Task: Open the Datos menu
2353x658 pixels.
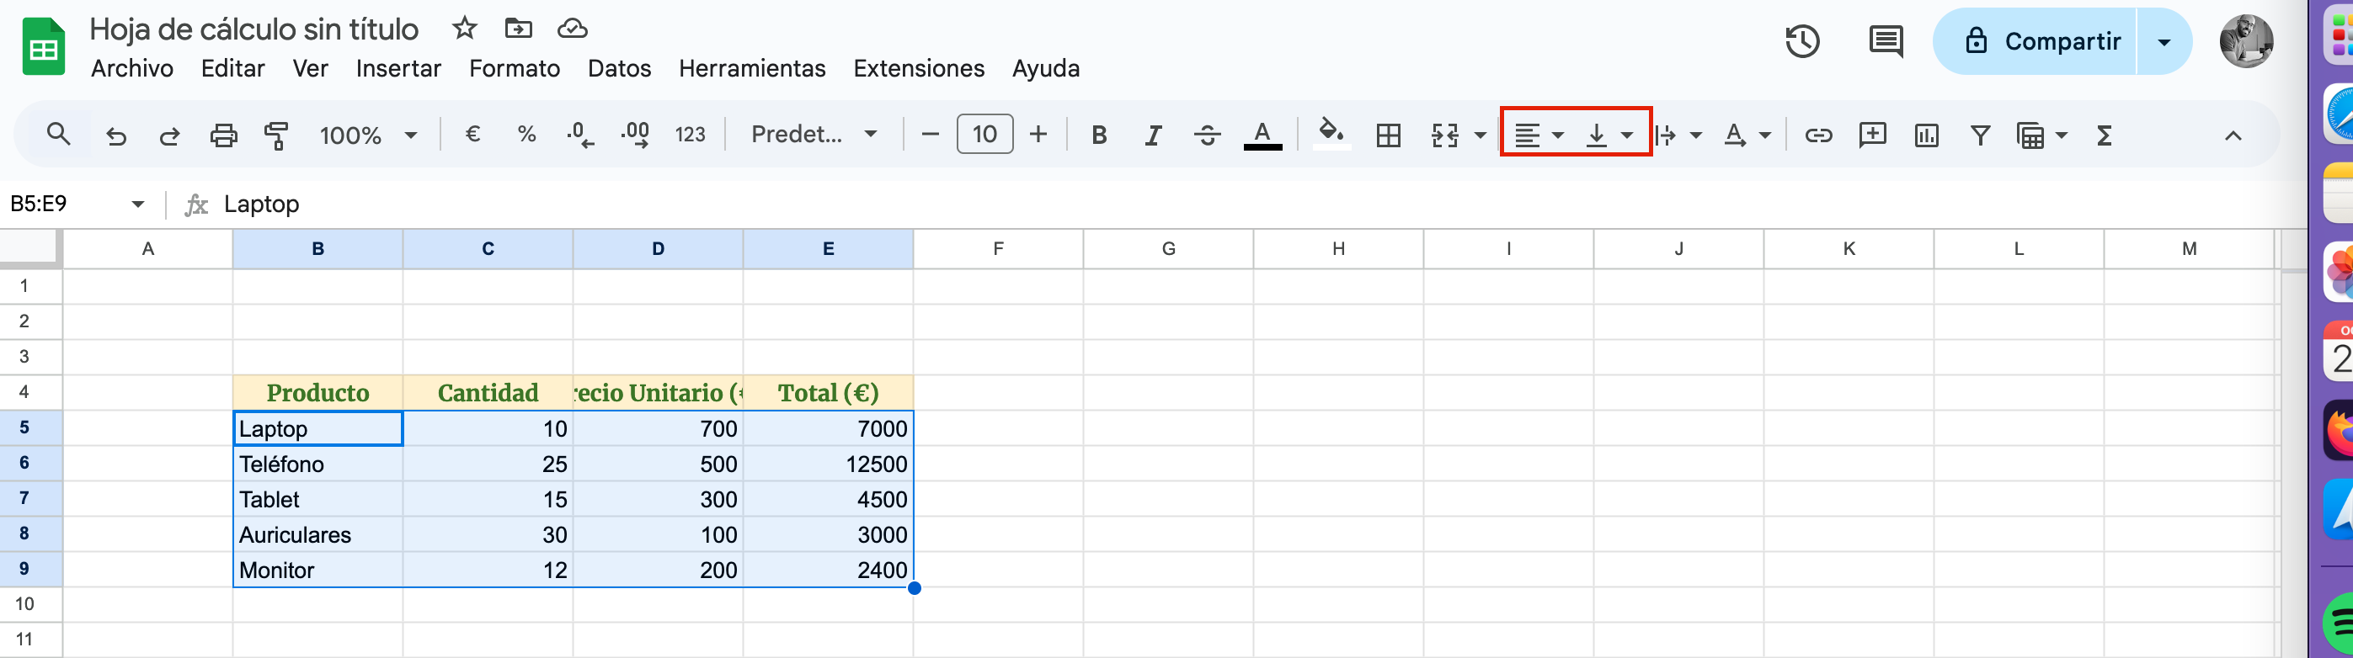Action: [x=619, y=68]
